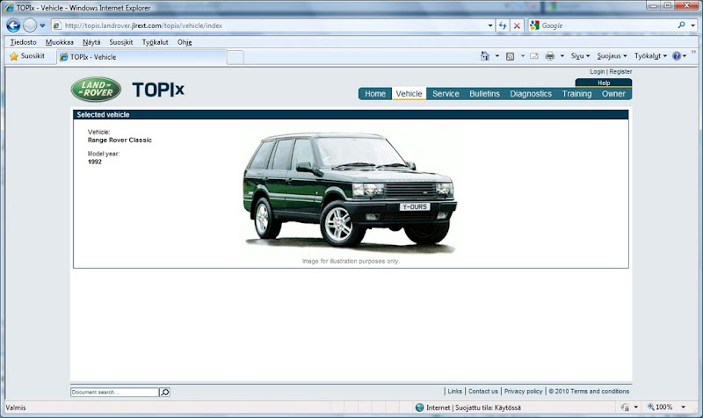Open the Training navigation tab
Viewport: 703px width, 418px height.
pyautogui.click(x=576, y=94)
